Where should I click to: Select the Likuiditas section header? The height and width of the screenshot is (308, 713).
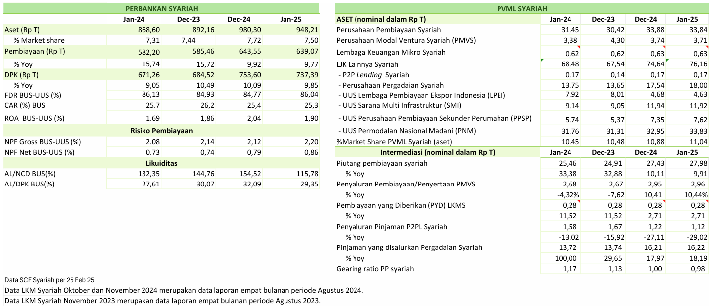tap(161, 163)
